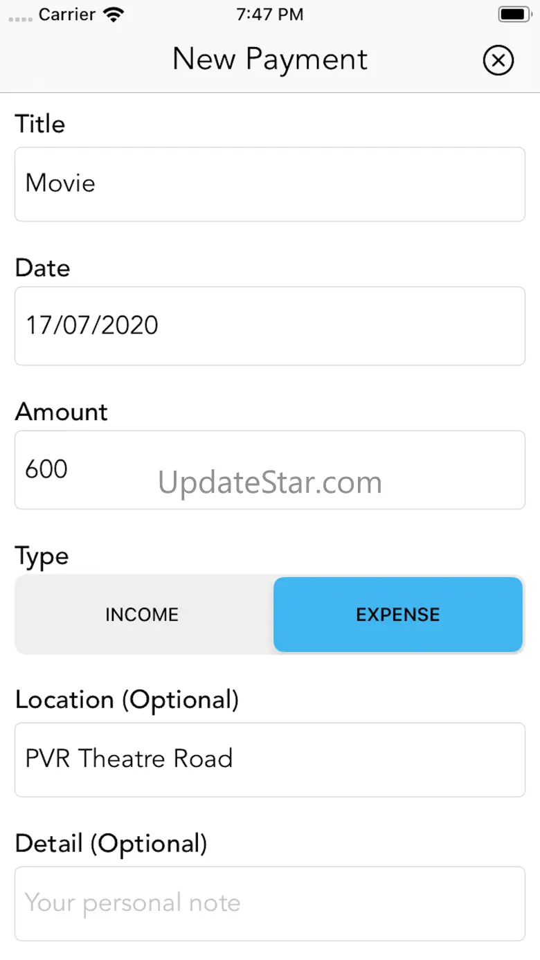540x960 pixels.
Task: Tap the Amount field label
Action: pyautogui.click(x=62, y=412)
